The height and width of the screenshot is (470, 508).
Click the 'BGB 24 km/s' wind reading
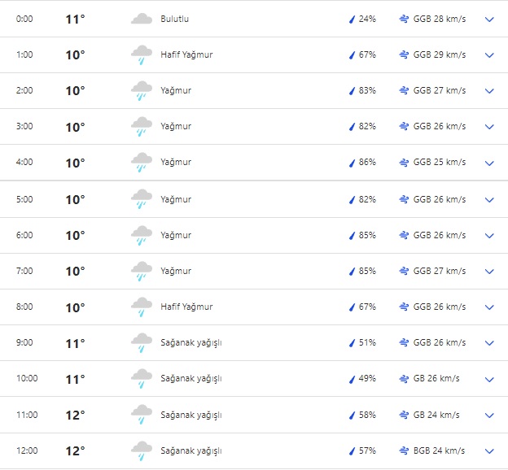pos(439,450)
